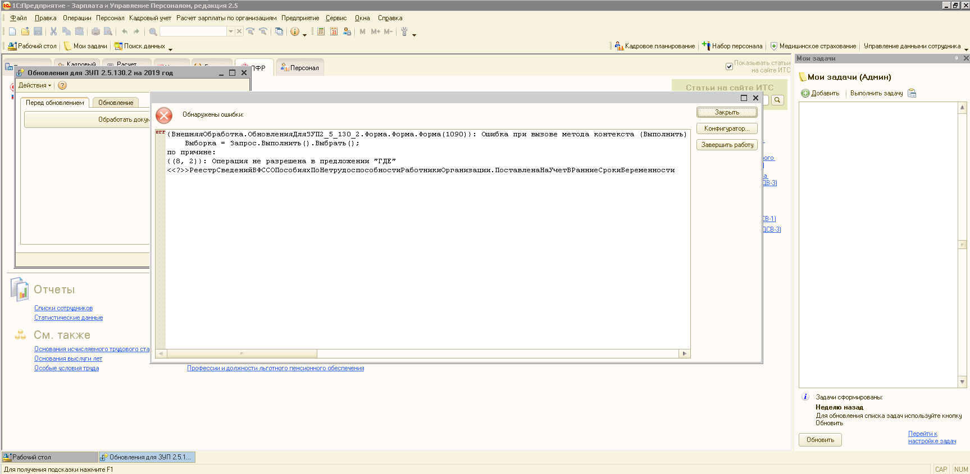Click the help question mark icon
The width and height of the screenshot is (970, 474).
pyautogui.click(x=62, y=85)
